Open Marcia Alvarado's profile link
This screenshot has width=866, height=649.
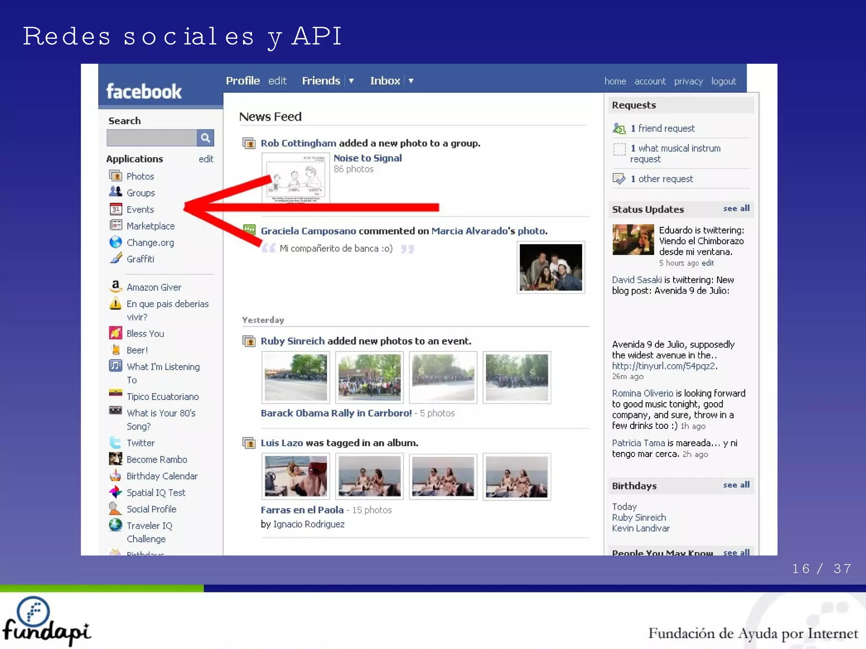click(x=469, y=231)
